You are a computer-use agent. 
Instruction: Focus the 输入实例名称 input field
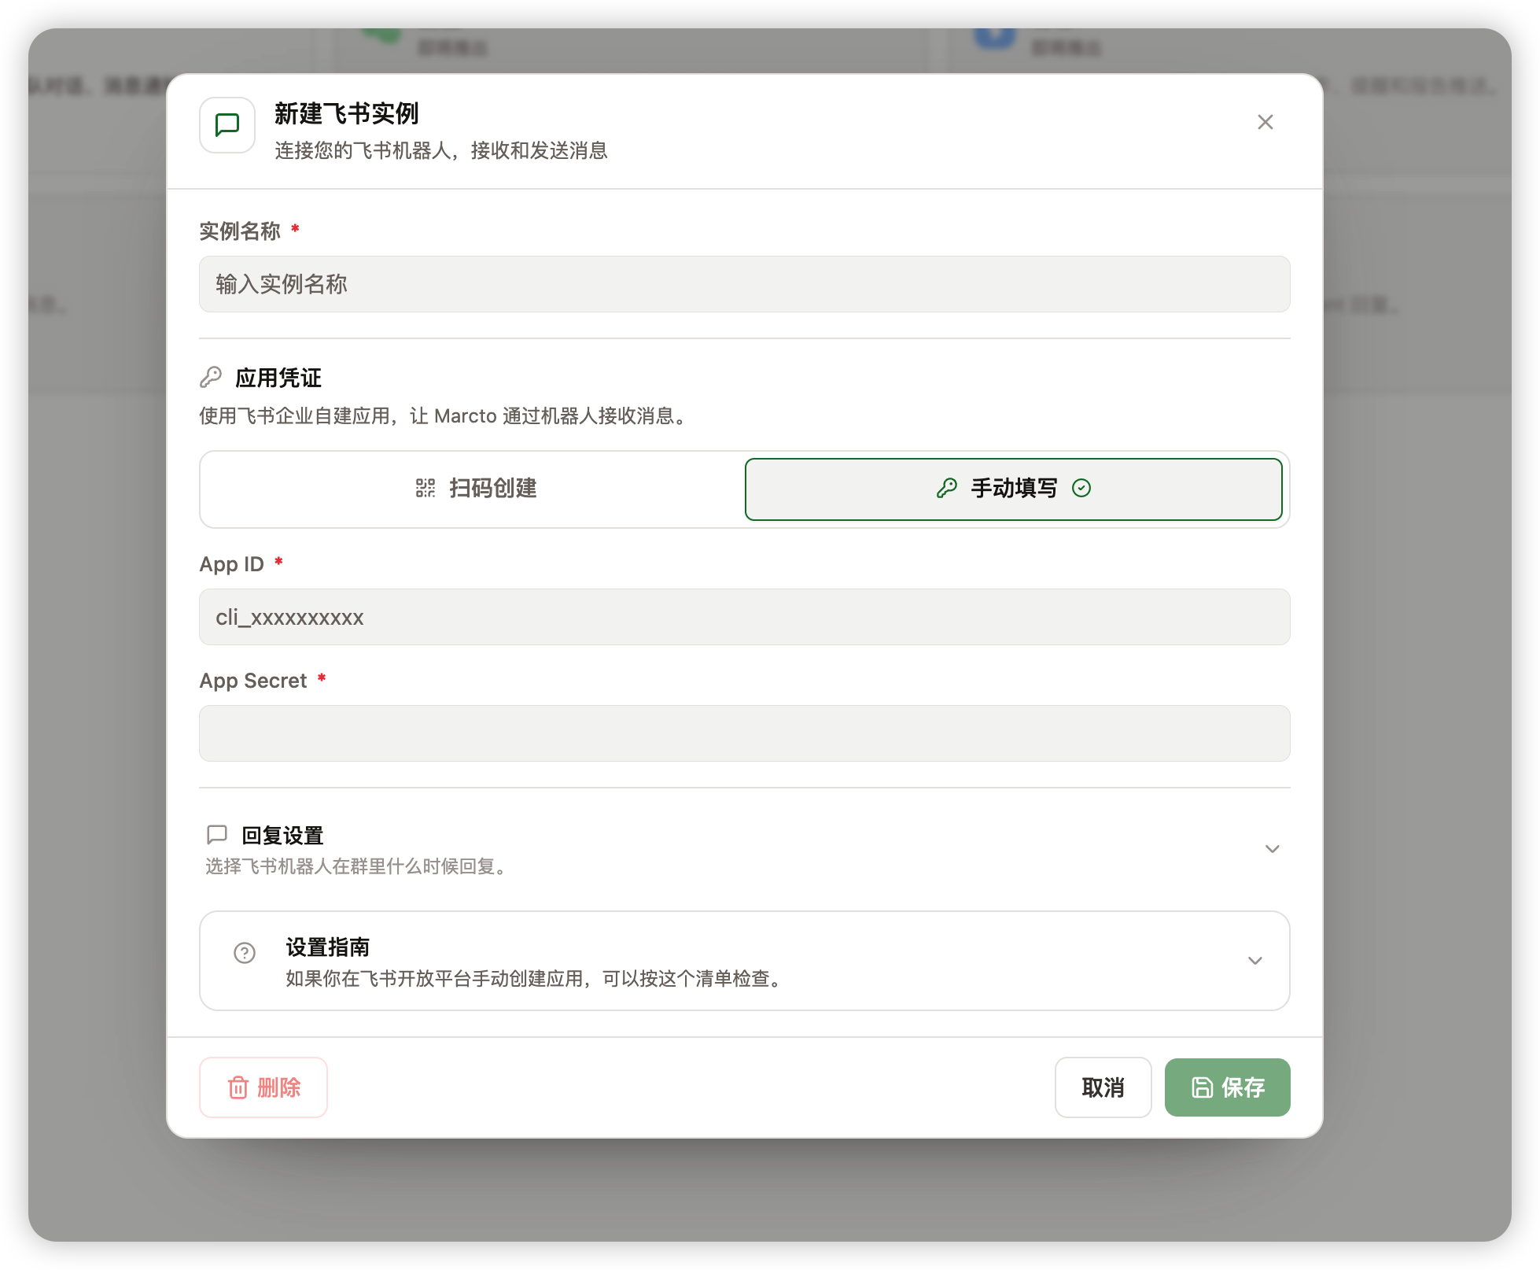click(x=744, y=284)
